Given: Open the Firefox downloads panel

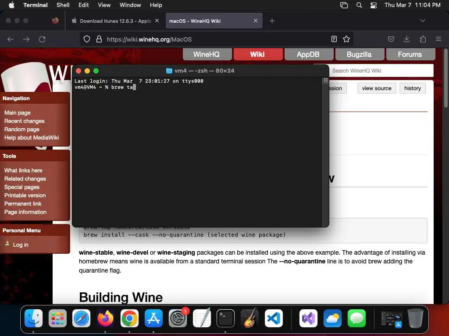Looking at the screenshot, I should tap(406, 39).
